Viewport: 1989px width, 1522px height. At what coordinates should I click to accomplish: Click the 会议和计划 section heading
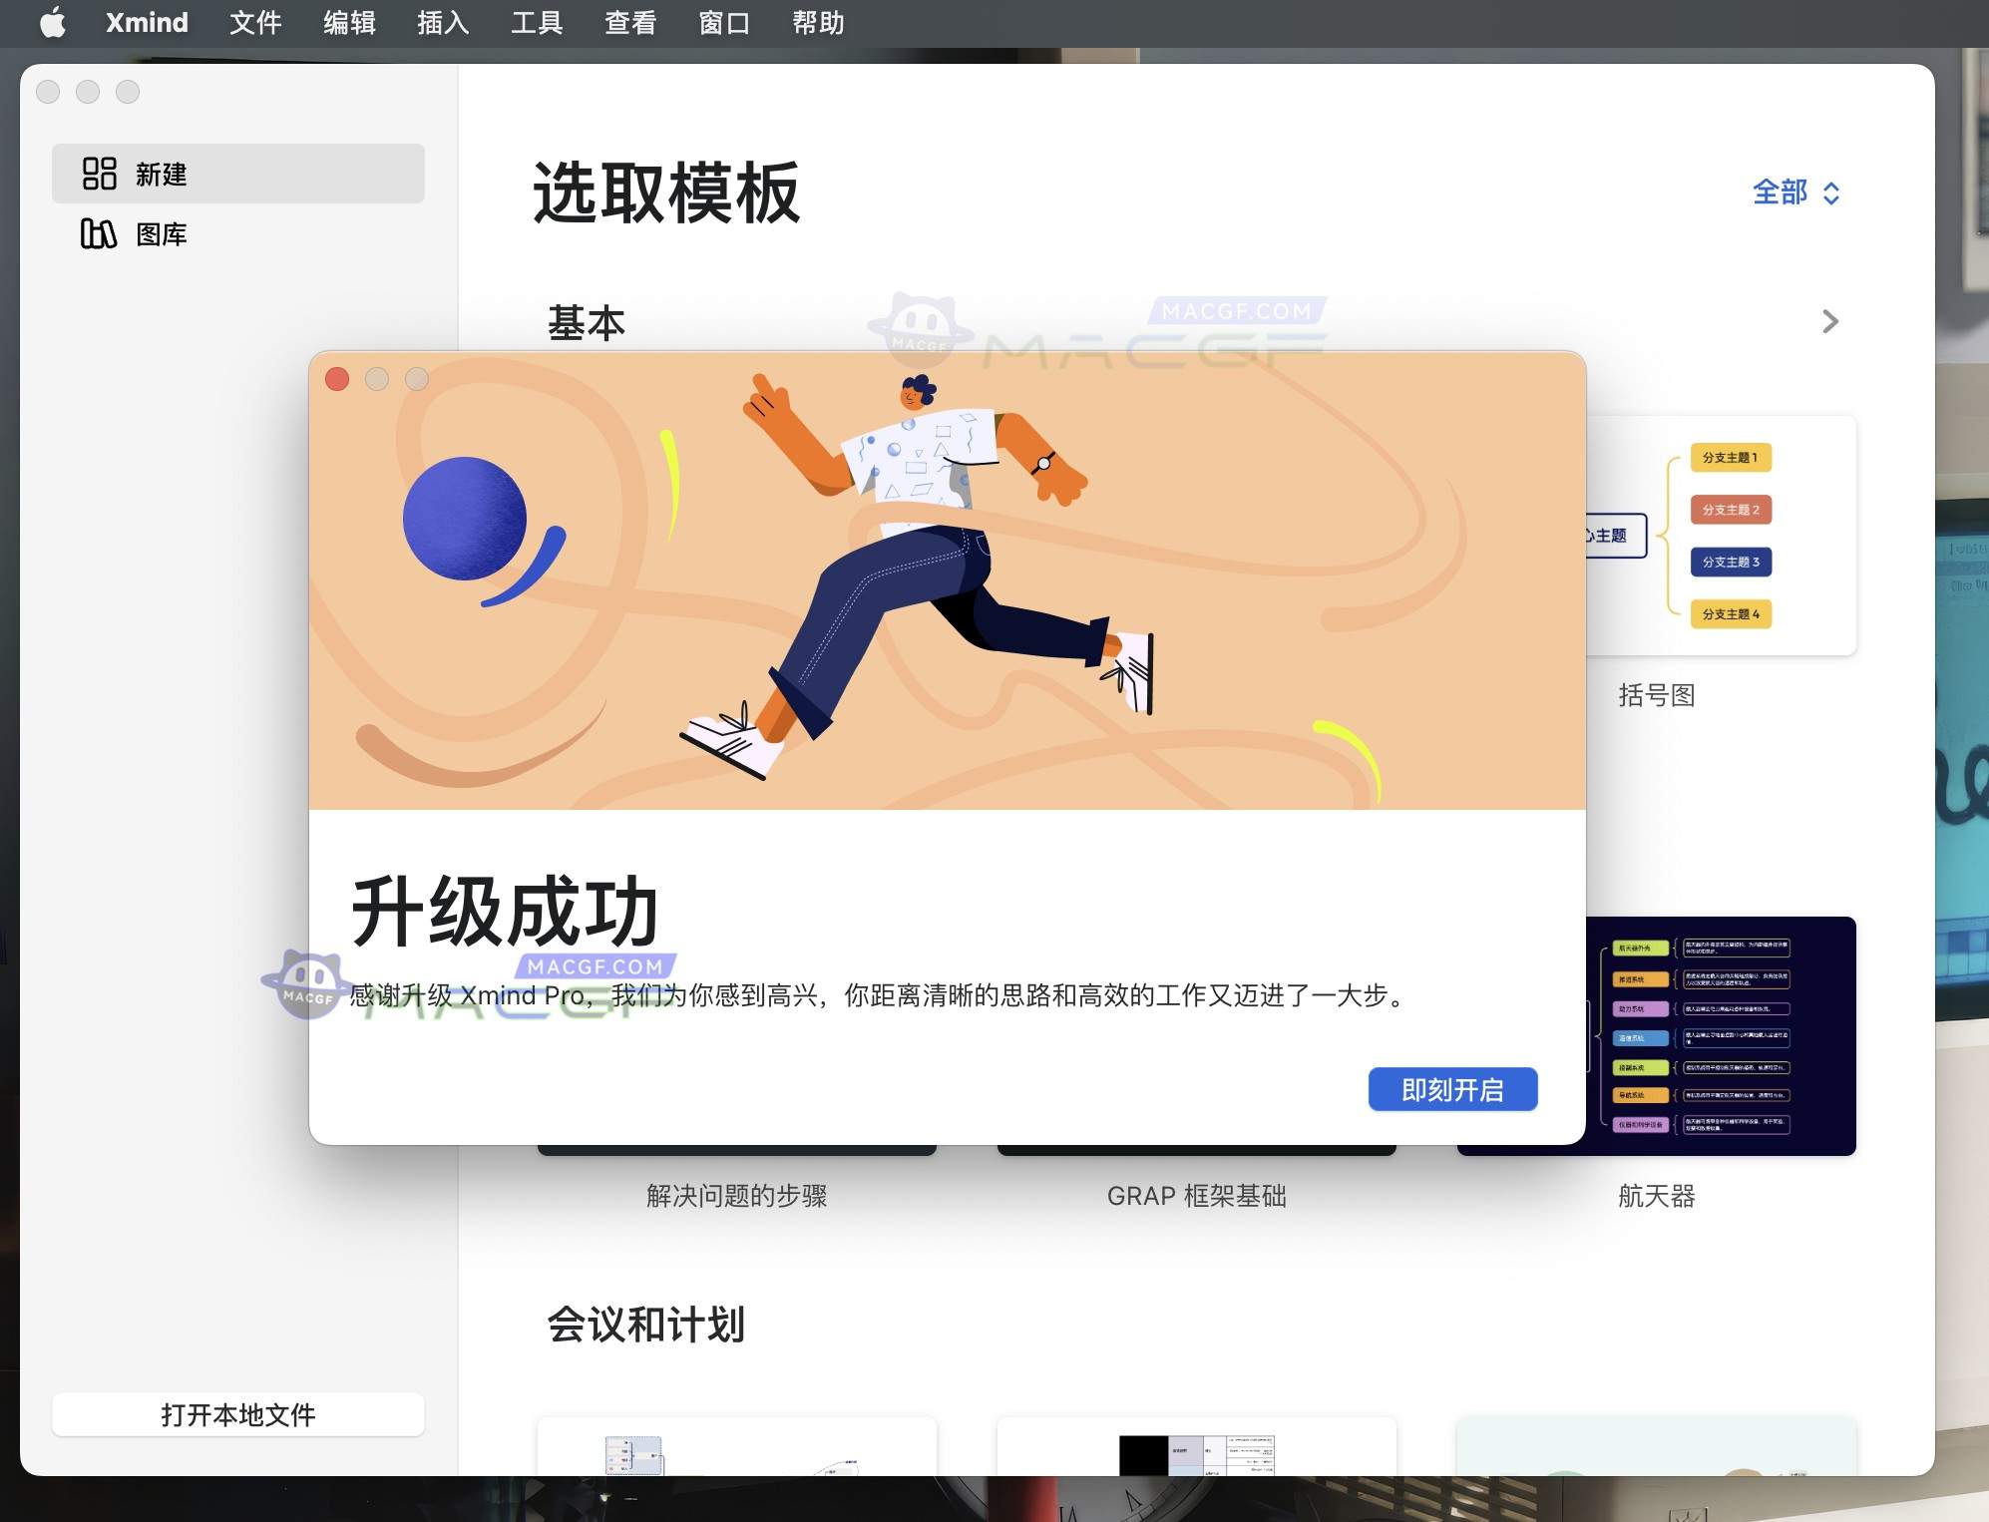click(645, 1324)
